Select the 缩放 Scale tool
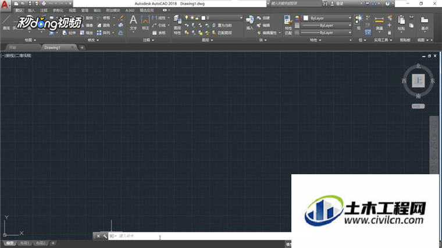The image size is (442, 248). pos(86,33)
